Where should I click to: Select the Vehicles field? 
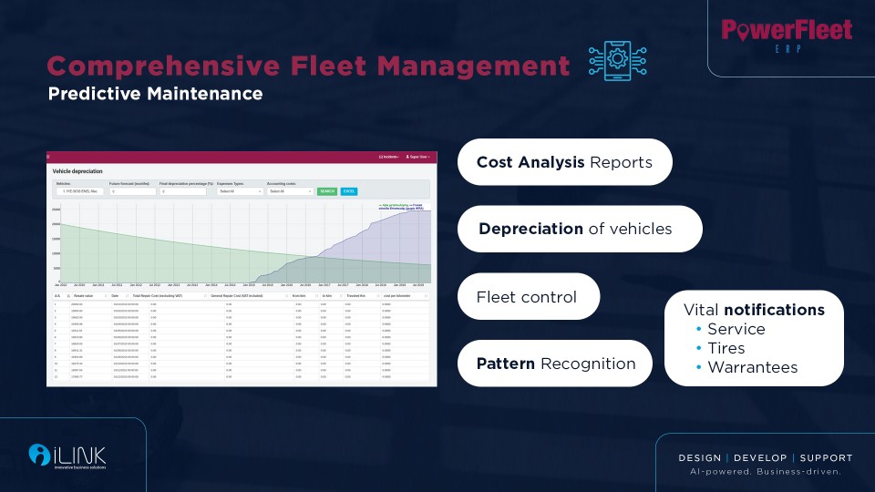(x=79, y=191)
